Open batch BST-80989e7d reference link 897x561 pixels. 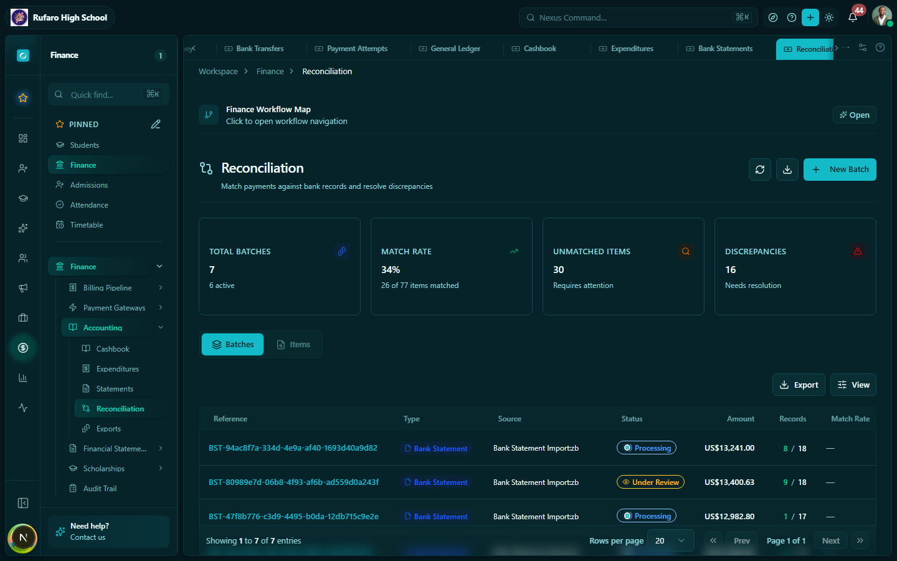coord(293,482)
